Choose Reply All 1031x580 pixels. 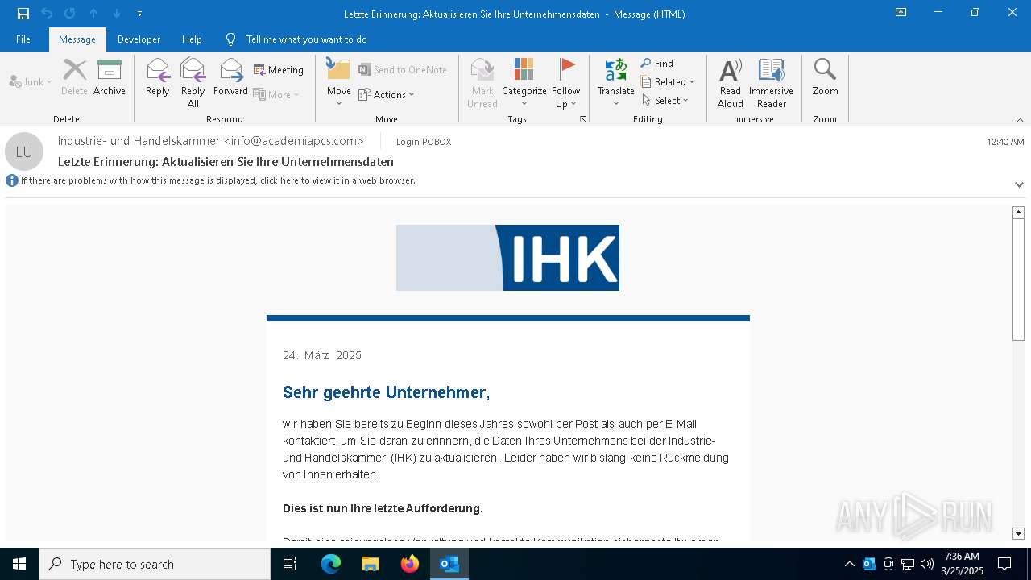[193, 83]
